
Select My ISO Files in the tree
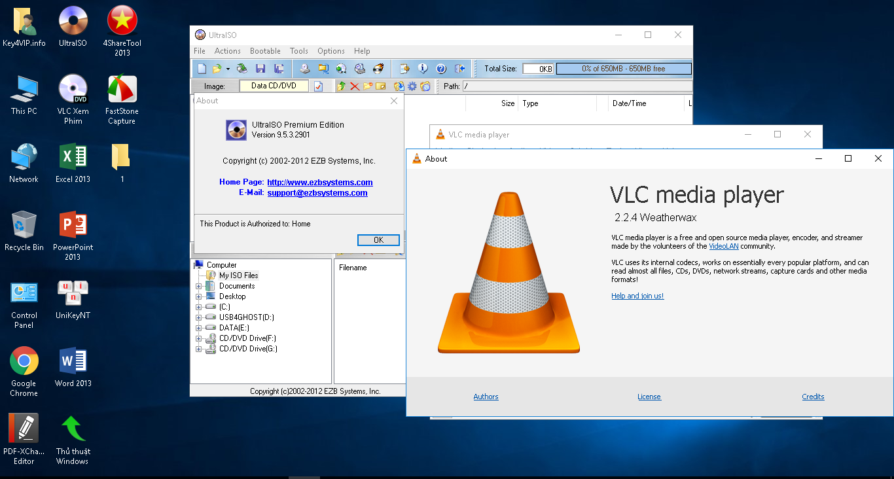238,275
